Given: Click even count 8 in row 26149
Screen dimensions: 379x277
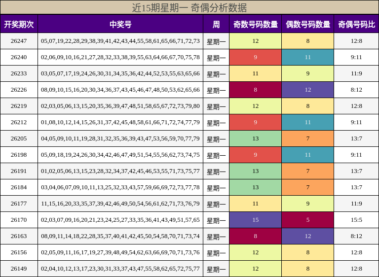Looking at the screenshot, I should tap(308, 269).
